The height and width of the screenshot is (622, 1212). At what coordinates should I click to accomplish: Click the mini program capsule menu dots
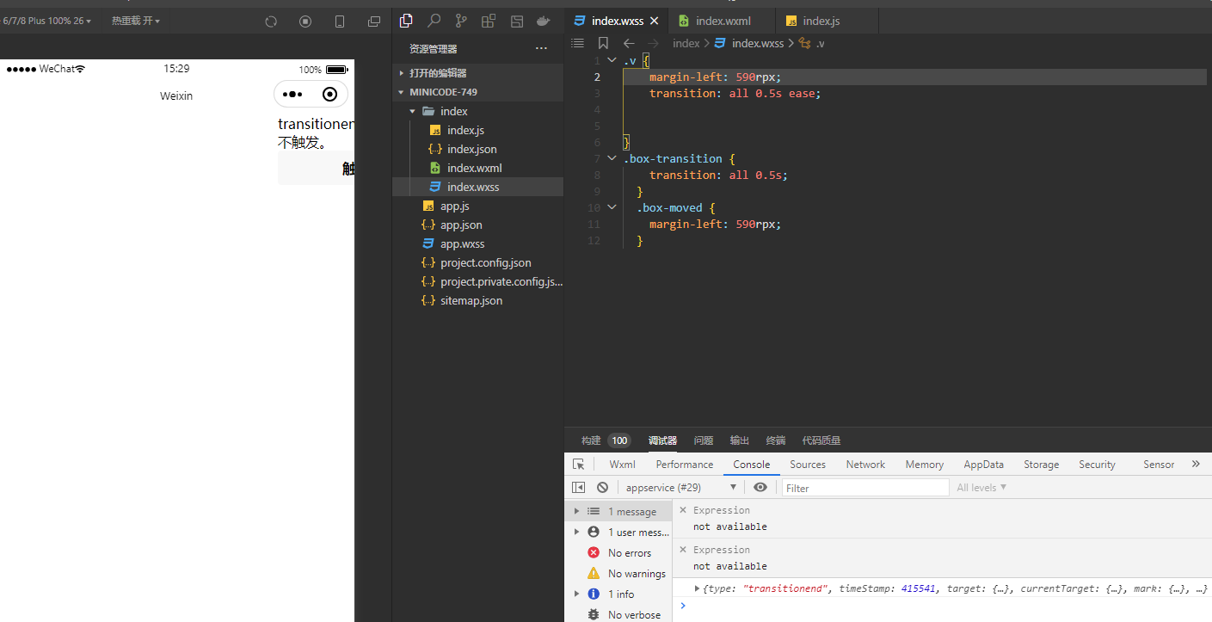(x=292, y=95)
